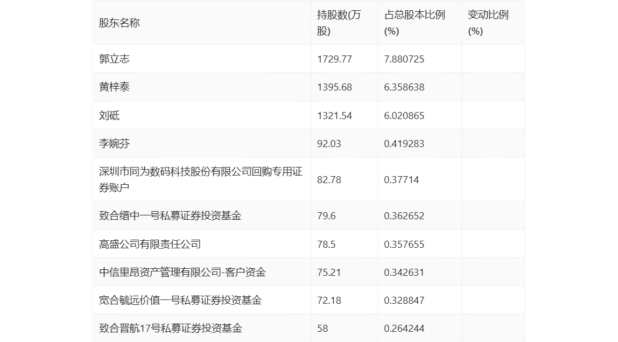Click shareholder name 刘砥
Screen dimensions: 618x342
click(x=109, y=115)
